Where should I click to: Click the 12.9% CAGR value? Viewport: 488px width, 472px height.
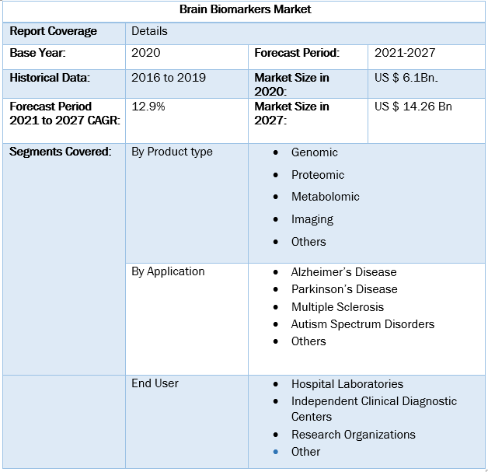point(148,107)
